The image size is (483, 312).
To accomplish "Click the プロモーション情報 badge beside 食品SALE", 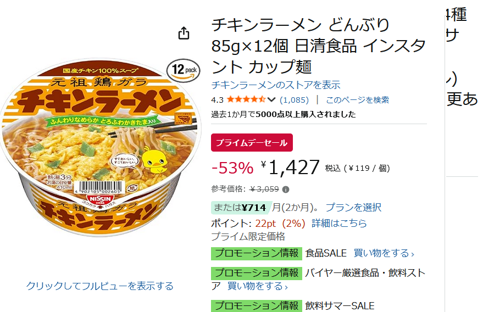I will coord(257,253).
